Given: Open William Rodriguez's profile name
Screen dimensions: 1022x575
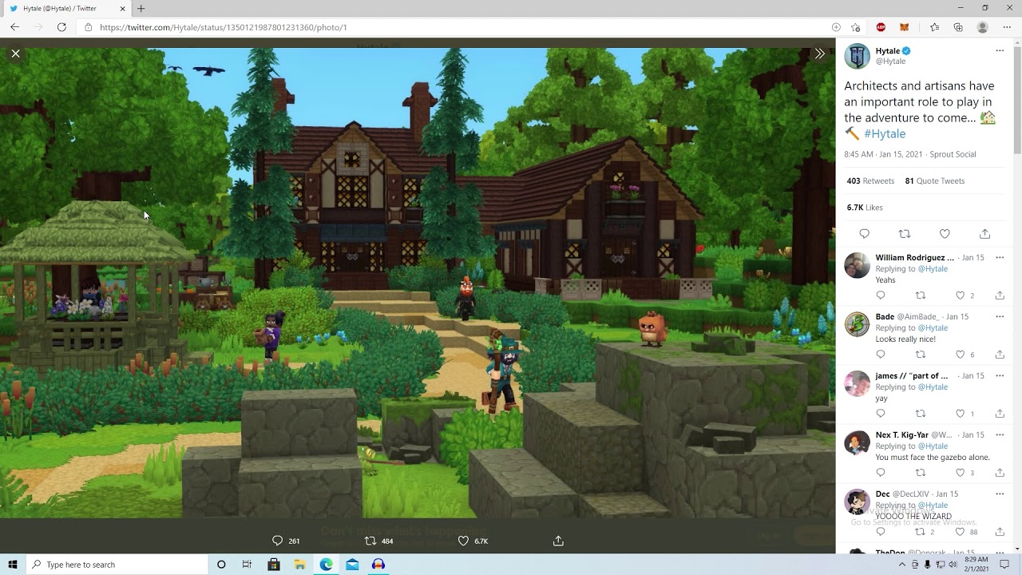Looking at the screenshot, I should [914, 257].
